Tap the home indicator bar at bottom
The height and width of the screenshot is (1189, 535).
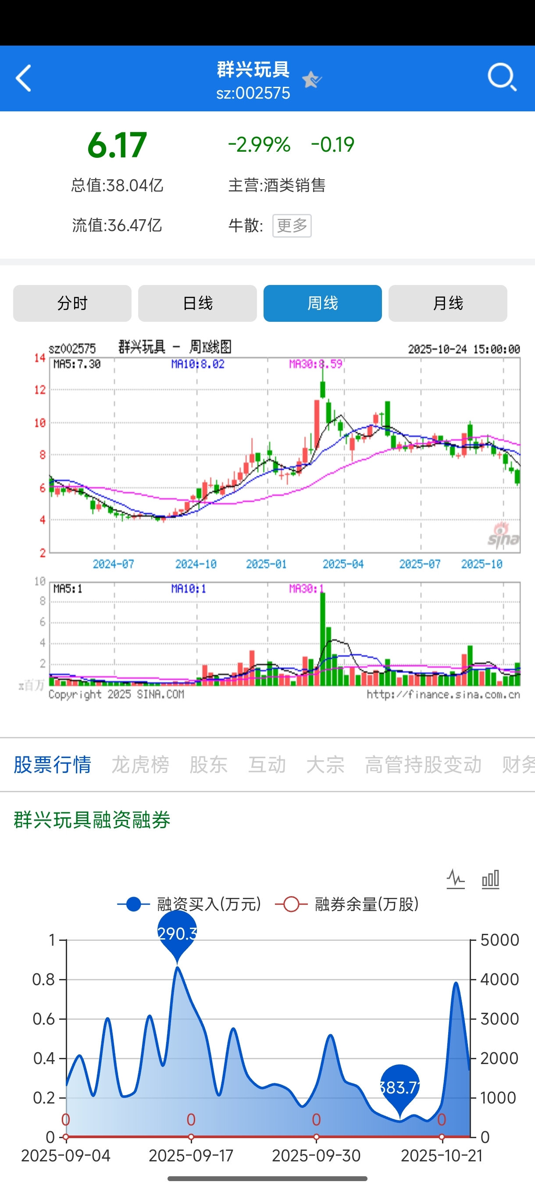pos(267,1178)
